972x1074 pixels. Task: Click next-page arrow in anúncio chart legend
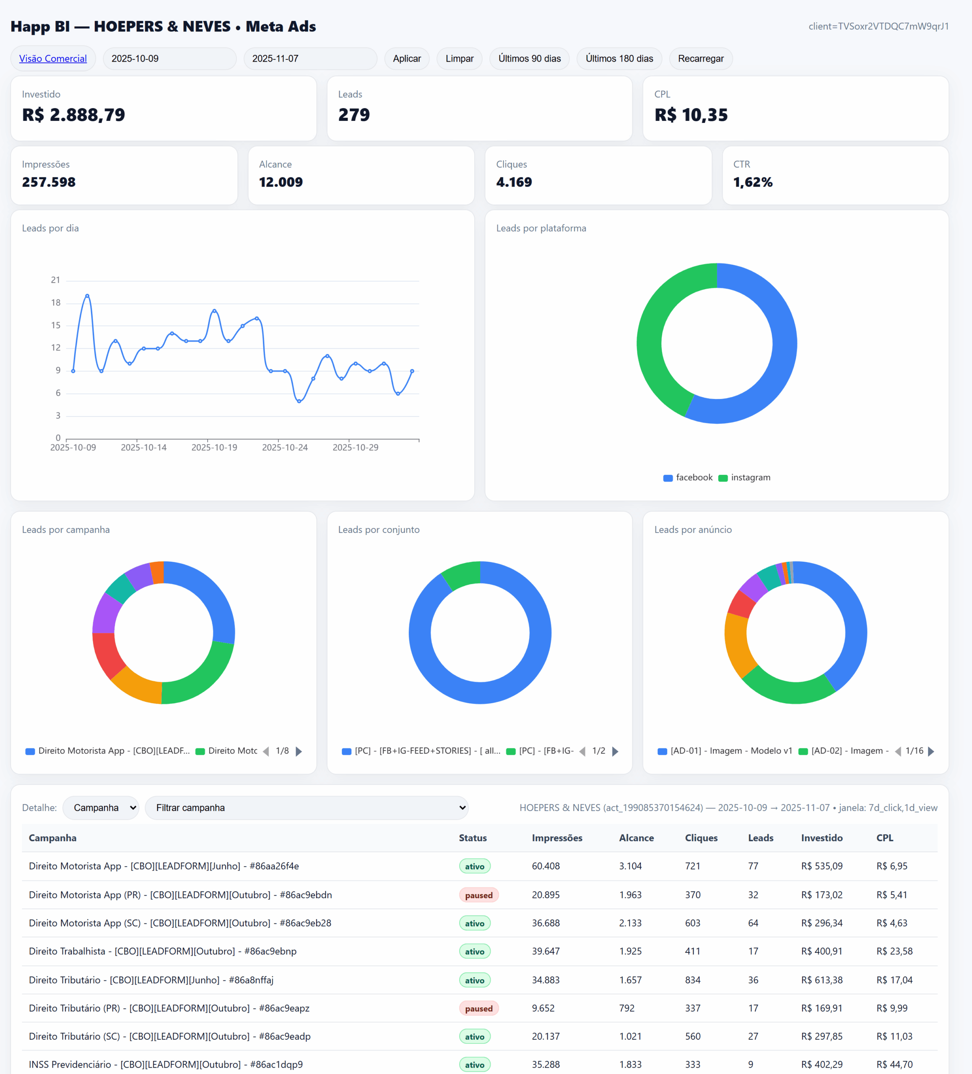pos(931,751)
